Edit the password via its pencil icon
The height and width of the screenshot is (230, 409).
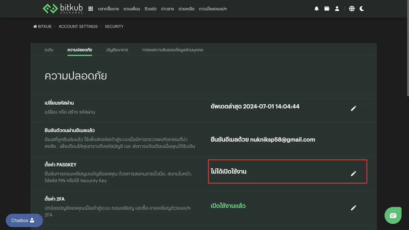coord(354,108)
